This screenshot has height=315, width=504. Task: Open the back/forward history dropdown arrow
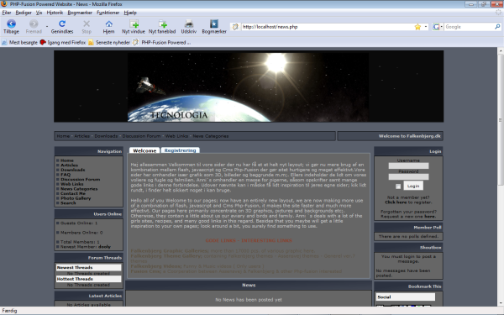point(47,26)
